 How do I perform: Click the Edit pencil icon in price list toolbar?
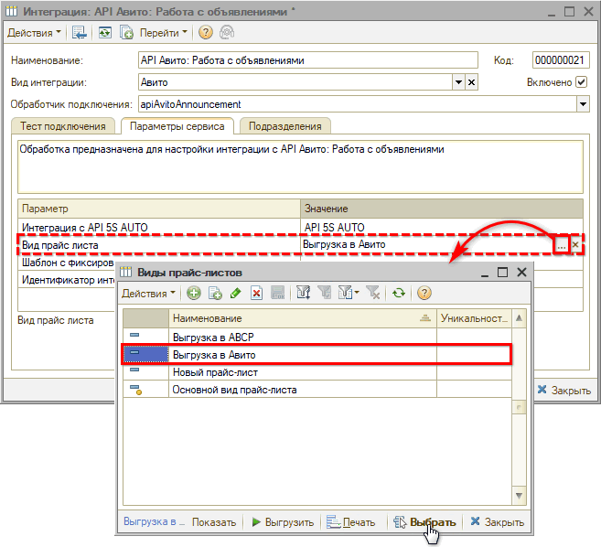pos(235,294)
